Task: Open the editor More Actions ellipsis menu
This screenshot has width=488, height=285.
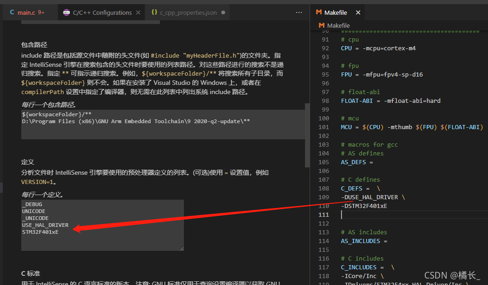Action: pyautogui.click(x=299, y=12)
